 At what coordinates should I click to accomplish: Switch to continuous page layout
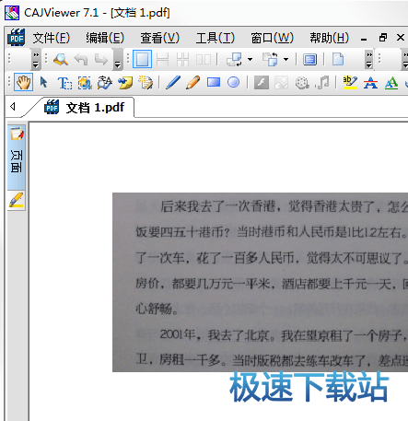coord(162,59)
